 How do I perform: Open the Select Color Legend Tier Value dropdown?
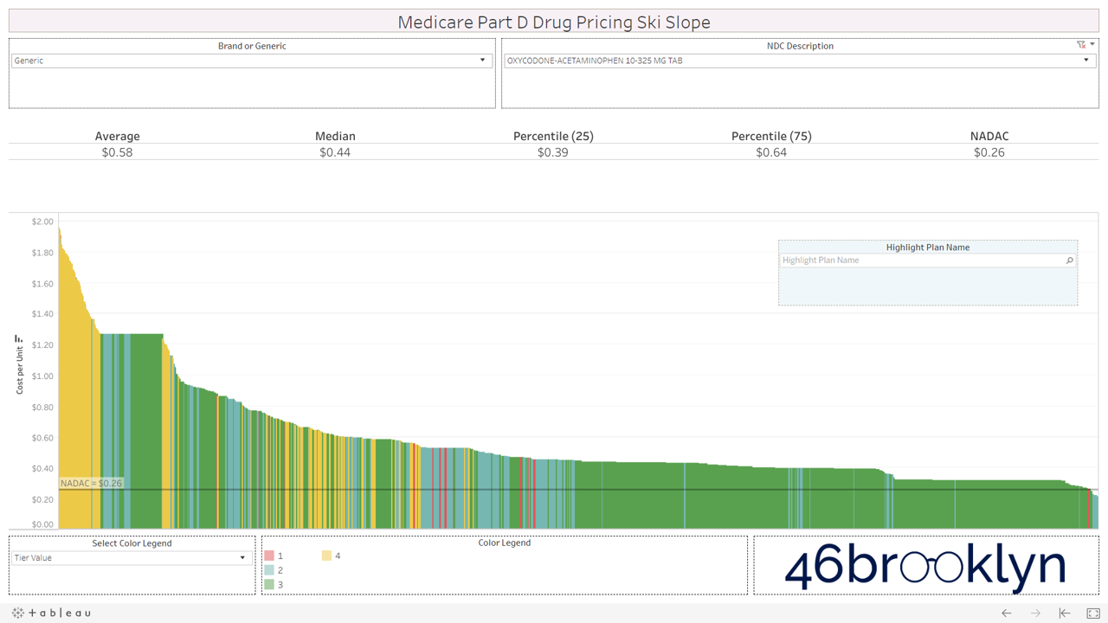click(x=132, y=558)
